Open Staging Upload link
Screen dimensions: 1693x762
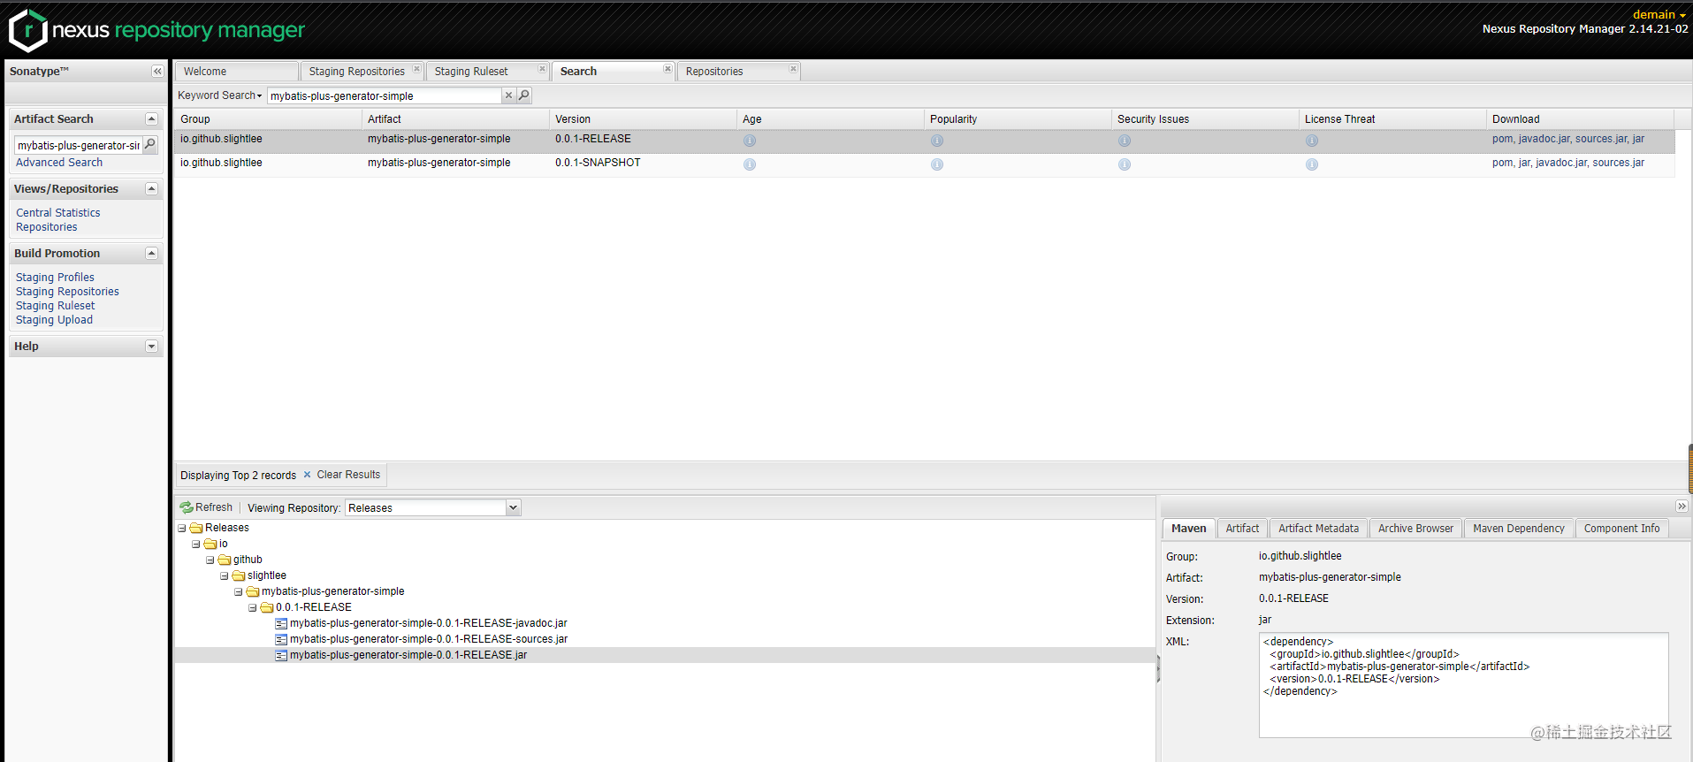coord(54,320)
